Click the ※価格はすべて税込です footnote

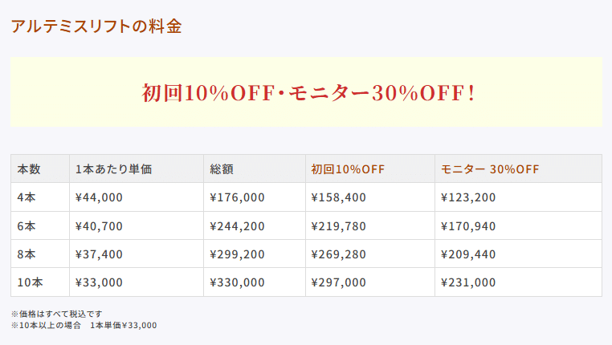(57, 314)
